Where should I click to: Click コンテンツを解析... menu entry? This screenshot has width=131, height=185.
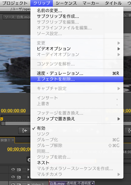[77, 64]
